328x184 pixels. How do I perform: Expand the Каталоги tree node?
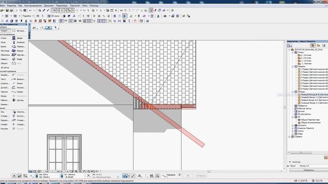[293, 125]
